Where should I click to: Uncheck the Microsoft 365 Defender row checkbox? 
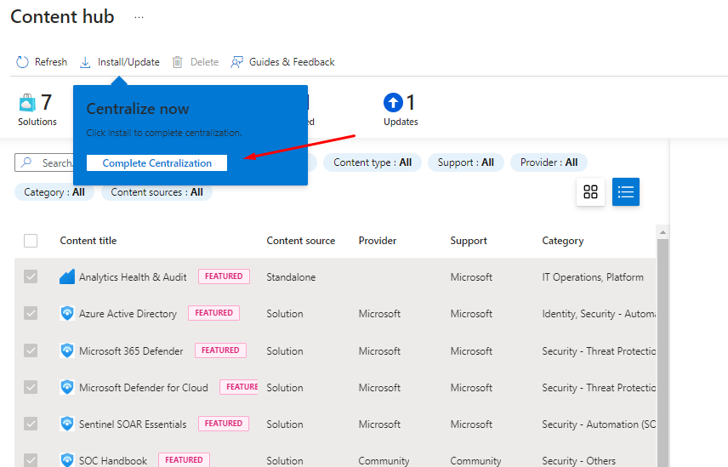point(31,350)
